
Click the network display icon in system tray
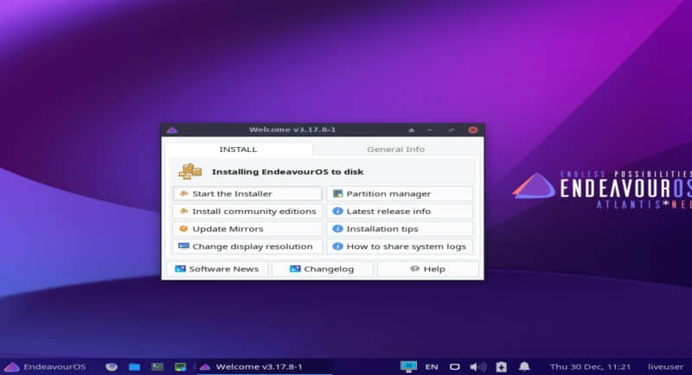tap(408, 366)
